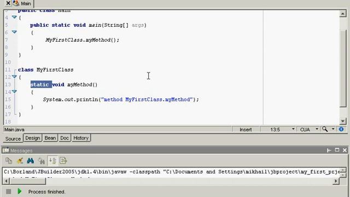The image size is (350, 197).
Task: Click the Messages horizontal scroll left arrow
Action: click(6, 181)
